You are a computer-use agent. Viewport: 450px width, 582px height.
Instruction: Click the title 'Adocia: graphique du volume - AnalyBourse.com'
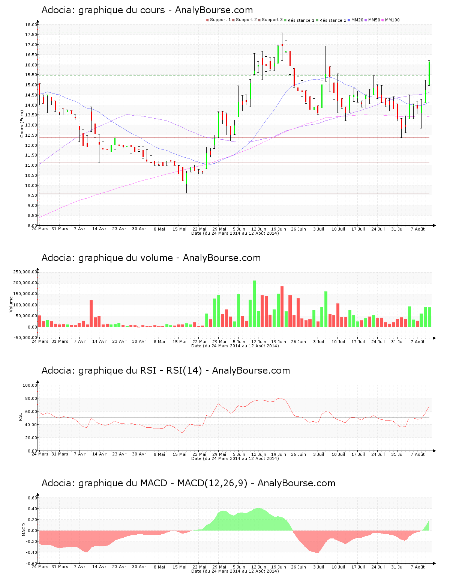[x=151, y=258]
